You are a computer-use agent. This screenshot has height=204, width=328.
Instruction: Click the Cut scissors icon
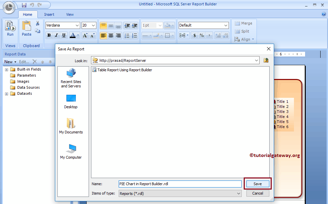click(38, 23)
